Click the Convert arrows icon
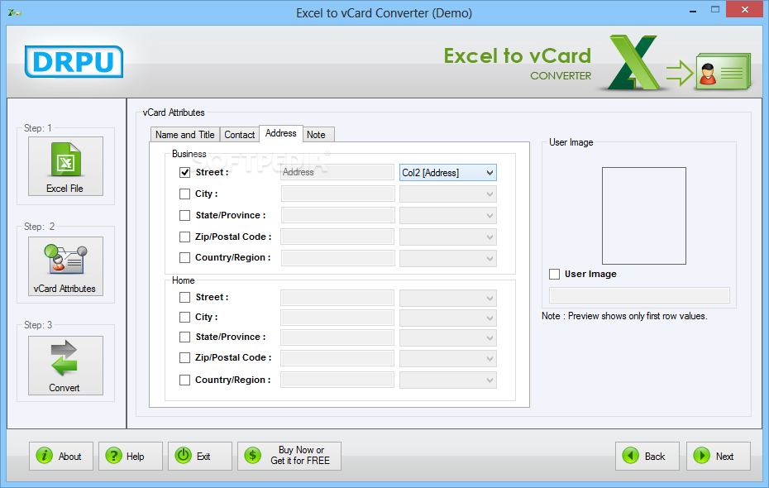This screenshot has width=769, height=488. [x=64, y=358]
